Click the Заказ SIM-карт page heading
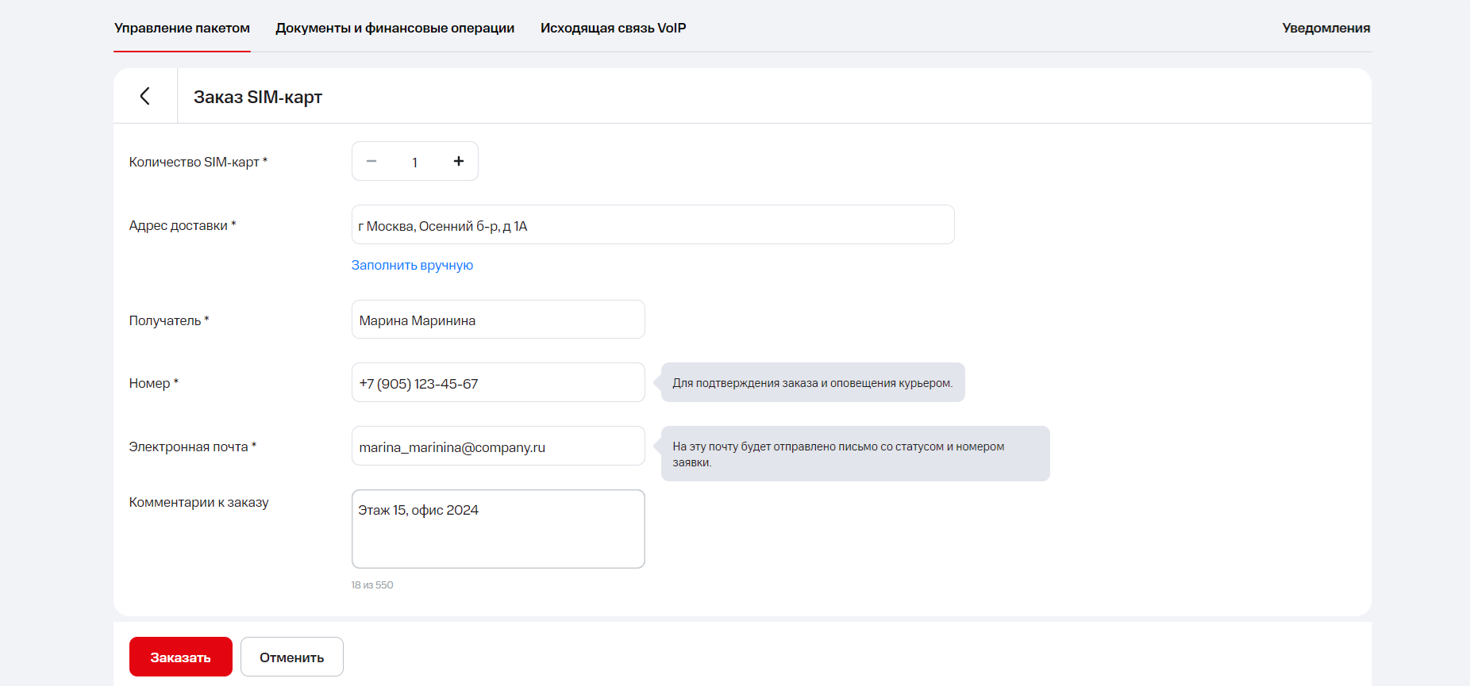The height and width of the screenshot is (686, 1470). 258,97
